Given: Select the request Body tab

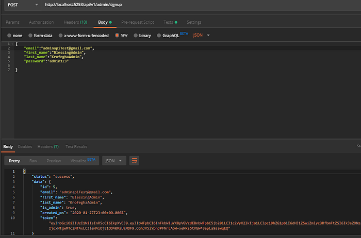Looking at the screenshot, I should click(105, 22).
